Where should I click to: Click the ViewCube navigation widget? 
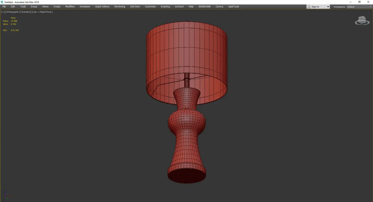[362, 21]
